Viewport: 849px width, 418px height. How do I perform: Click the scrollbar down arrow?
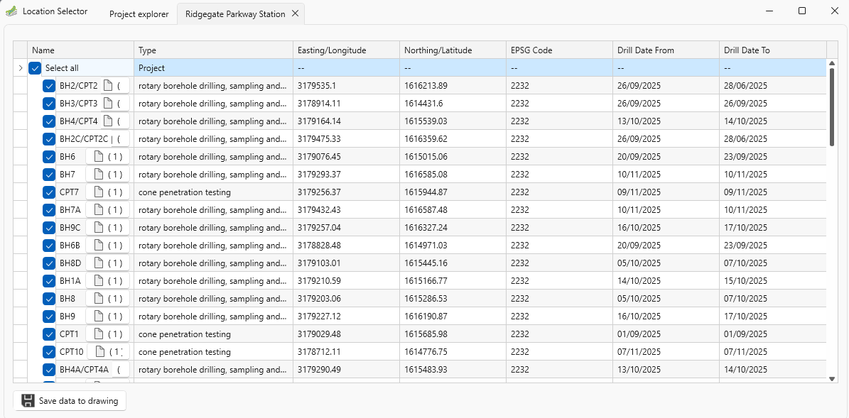(833, 379)
